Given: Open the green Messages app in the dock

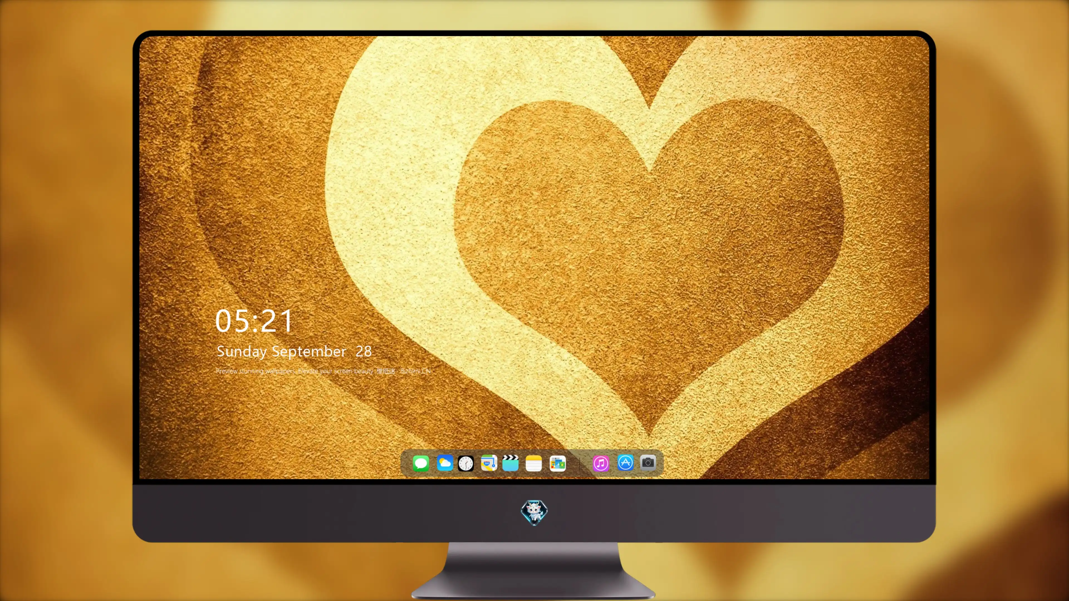Looking at the screenshot, I should click(x=421, y=463).
